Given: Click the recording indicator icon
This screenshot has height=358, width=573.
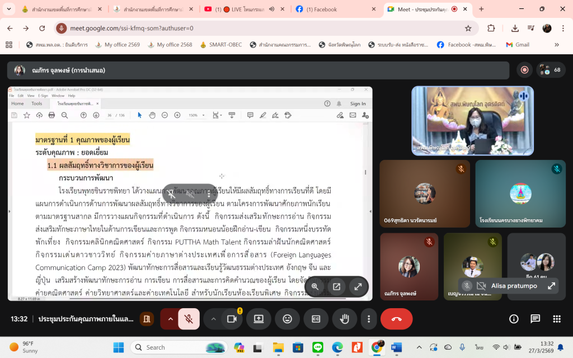Looking at the screenshot, I should (524, 70).
